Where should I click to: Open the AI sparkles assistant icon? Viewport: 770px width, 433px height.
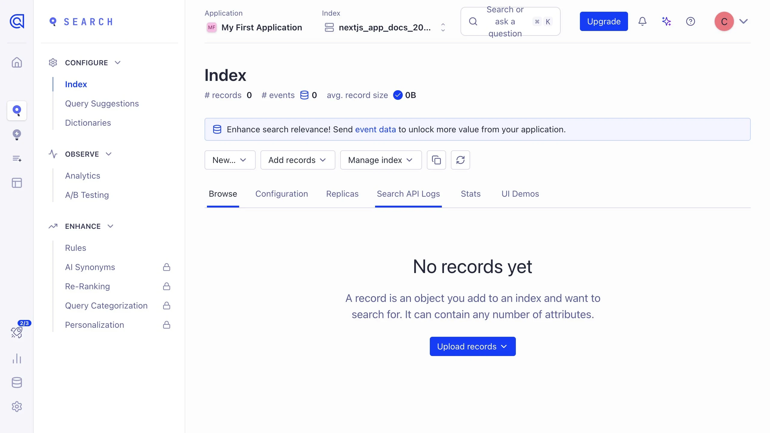point(667,21)
